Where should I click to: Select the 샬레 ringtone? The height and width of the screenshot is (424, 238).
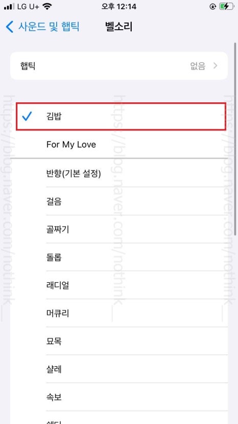tap(119, 369)
